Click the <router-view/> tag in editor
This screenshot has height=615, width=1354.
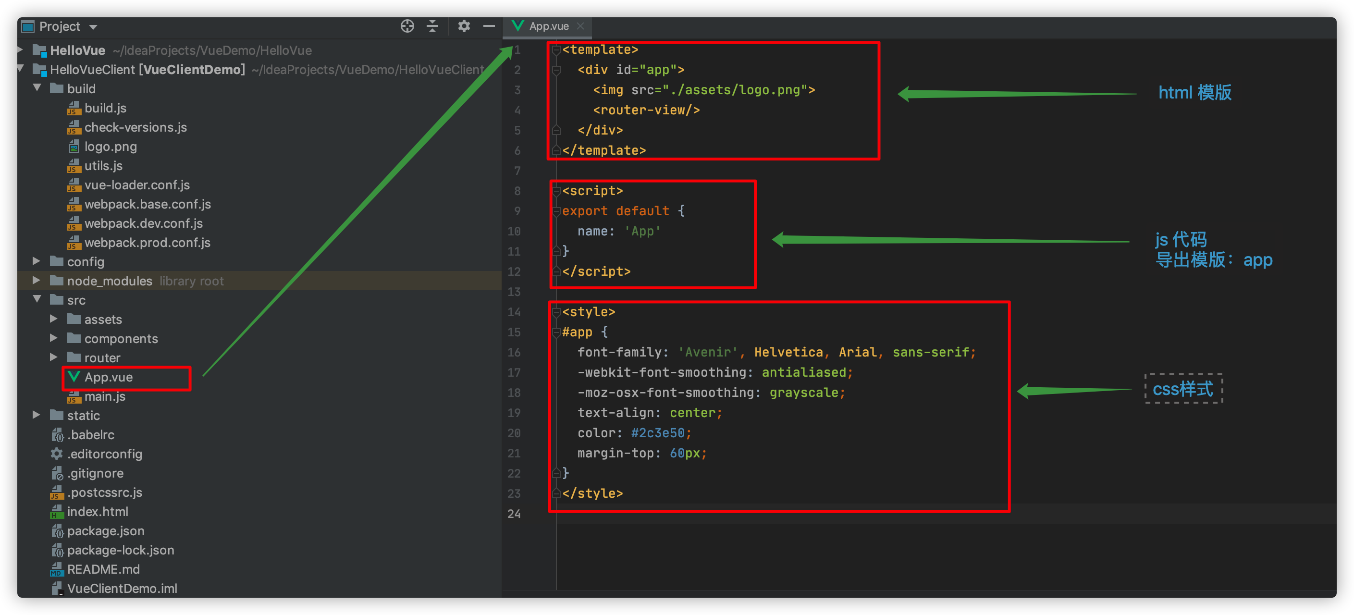[646, 111]
